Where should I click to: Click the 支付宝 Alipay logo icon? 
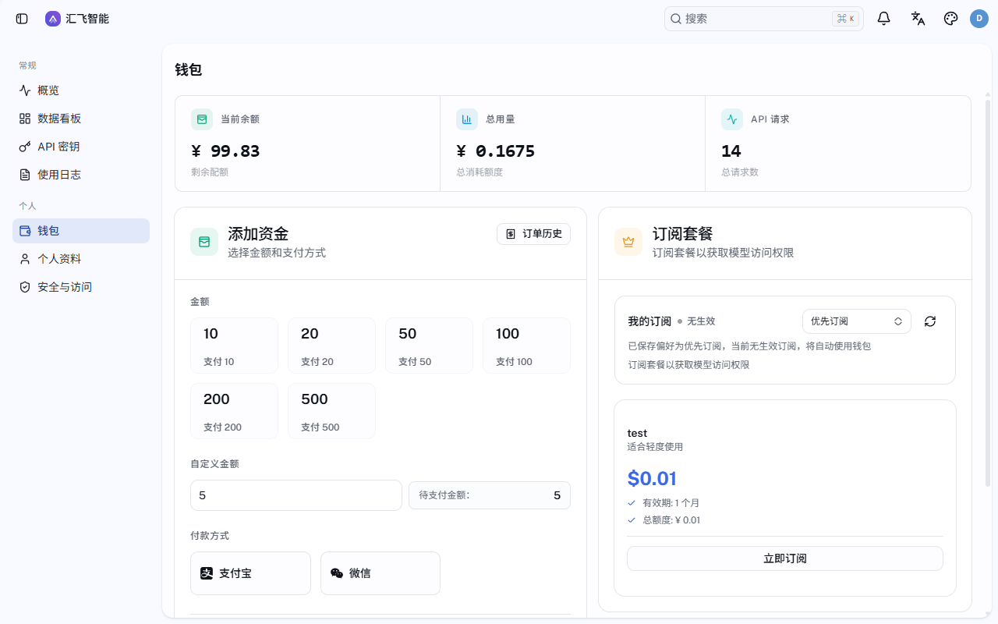click(207, 573)
